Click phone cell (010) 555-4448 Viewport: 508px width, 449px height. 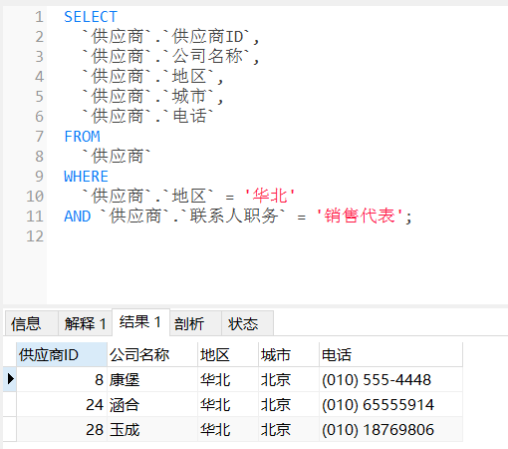390,379
